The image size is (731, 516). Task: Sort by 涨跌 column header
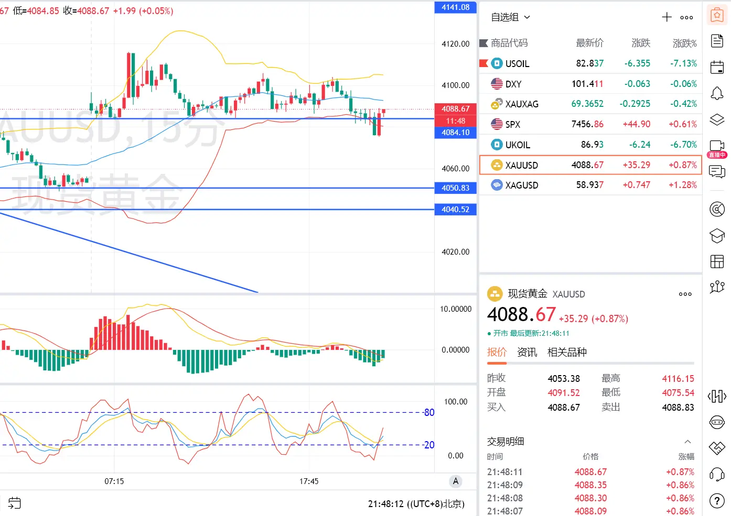pos(641,43)
